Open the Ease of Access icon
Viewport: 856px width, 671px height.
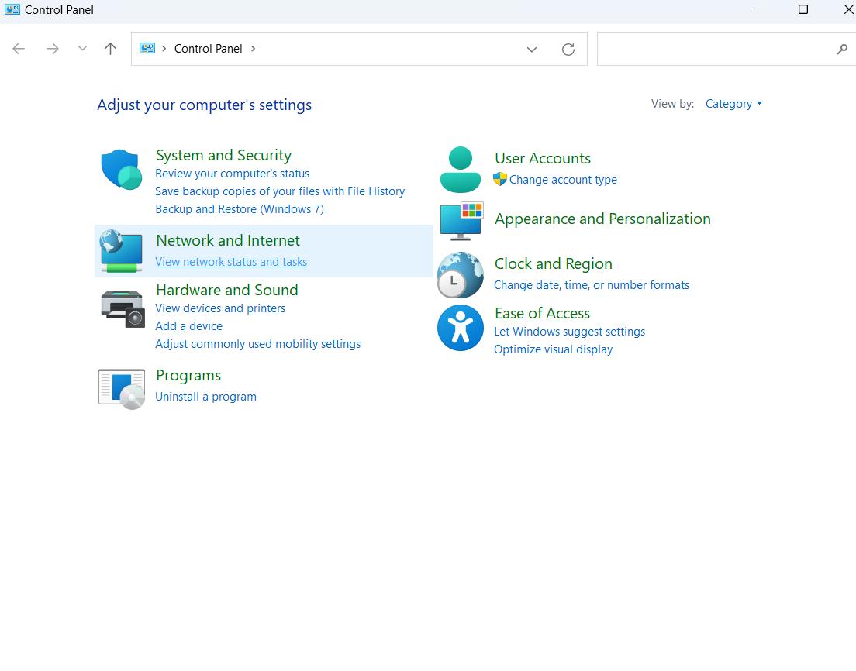pos(460,328)
